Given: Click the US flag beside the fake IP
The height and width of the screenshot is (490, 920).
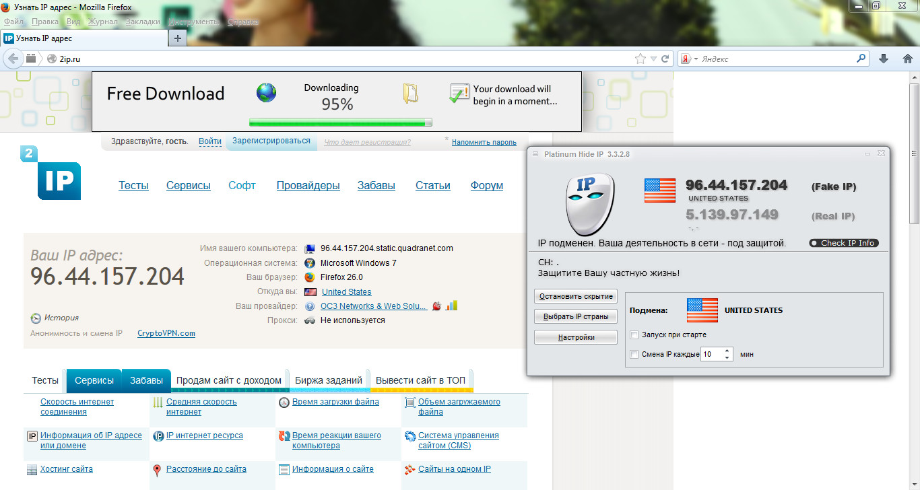Looking at the screenshot, I should tap(660, 190).
